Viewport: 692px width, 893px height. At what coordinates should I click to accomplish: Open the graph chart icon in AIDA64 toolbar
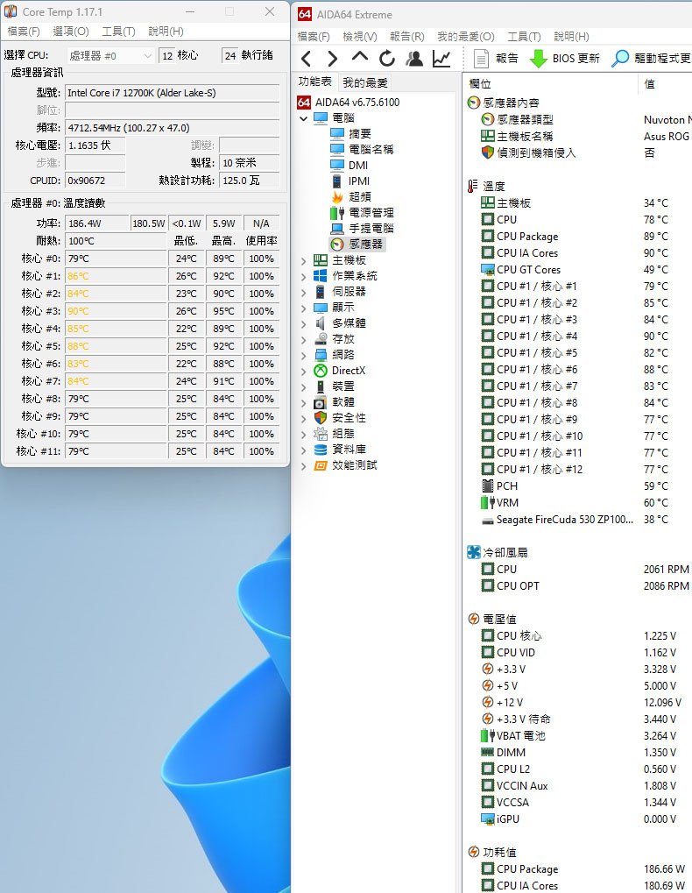441,58
